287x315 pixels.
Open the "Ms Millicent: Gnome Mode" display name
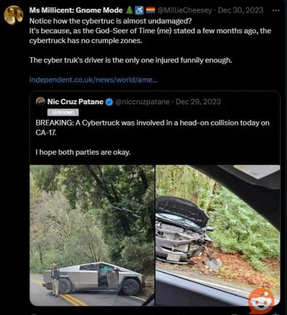click(76, 10)
